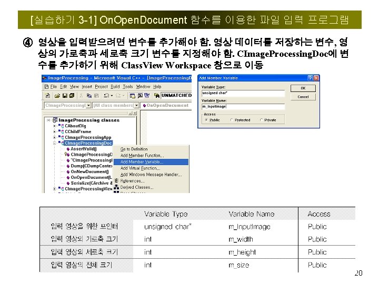Click the Undo arrow icon
The width and height of the screenshot is (379, 284).
106,96
